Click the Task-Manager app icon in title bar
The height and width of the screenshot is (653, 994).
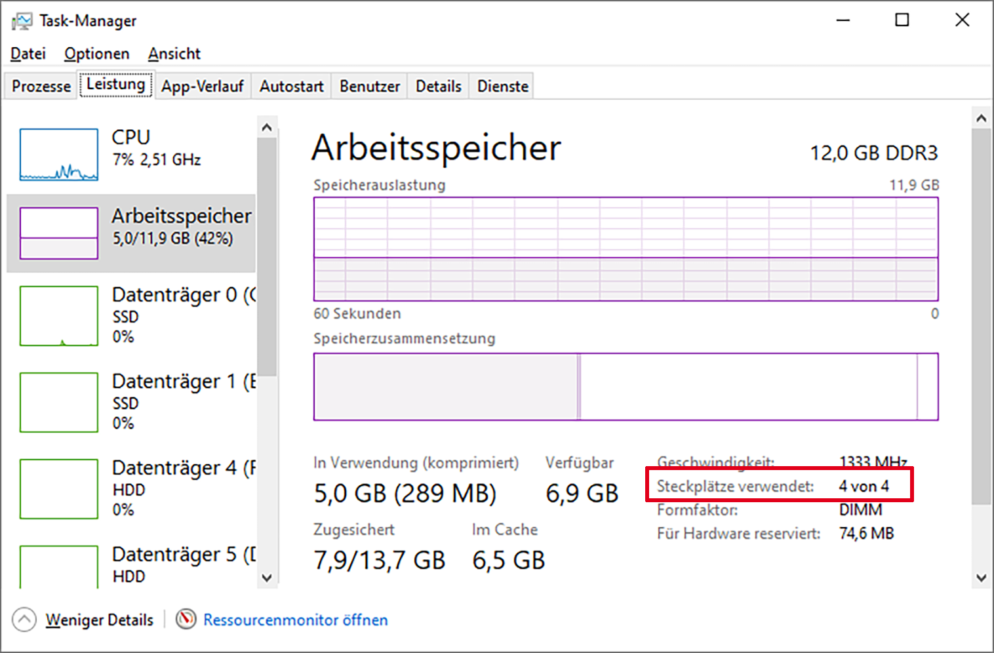[22, 21]
